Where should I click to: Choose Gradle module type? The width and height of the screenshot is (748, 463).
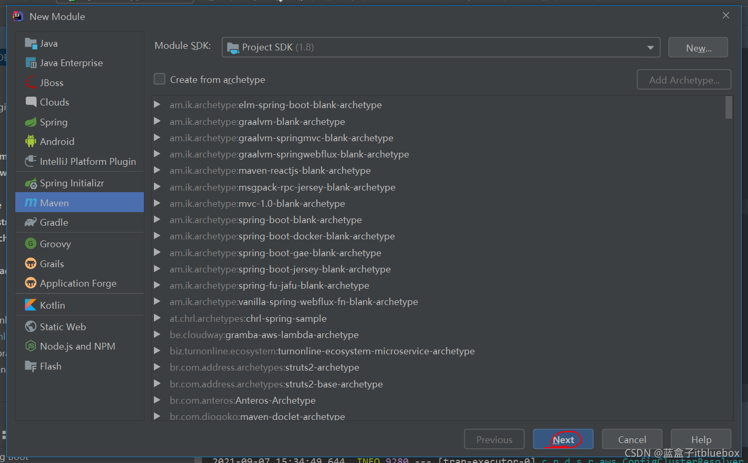79,223
